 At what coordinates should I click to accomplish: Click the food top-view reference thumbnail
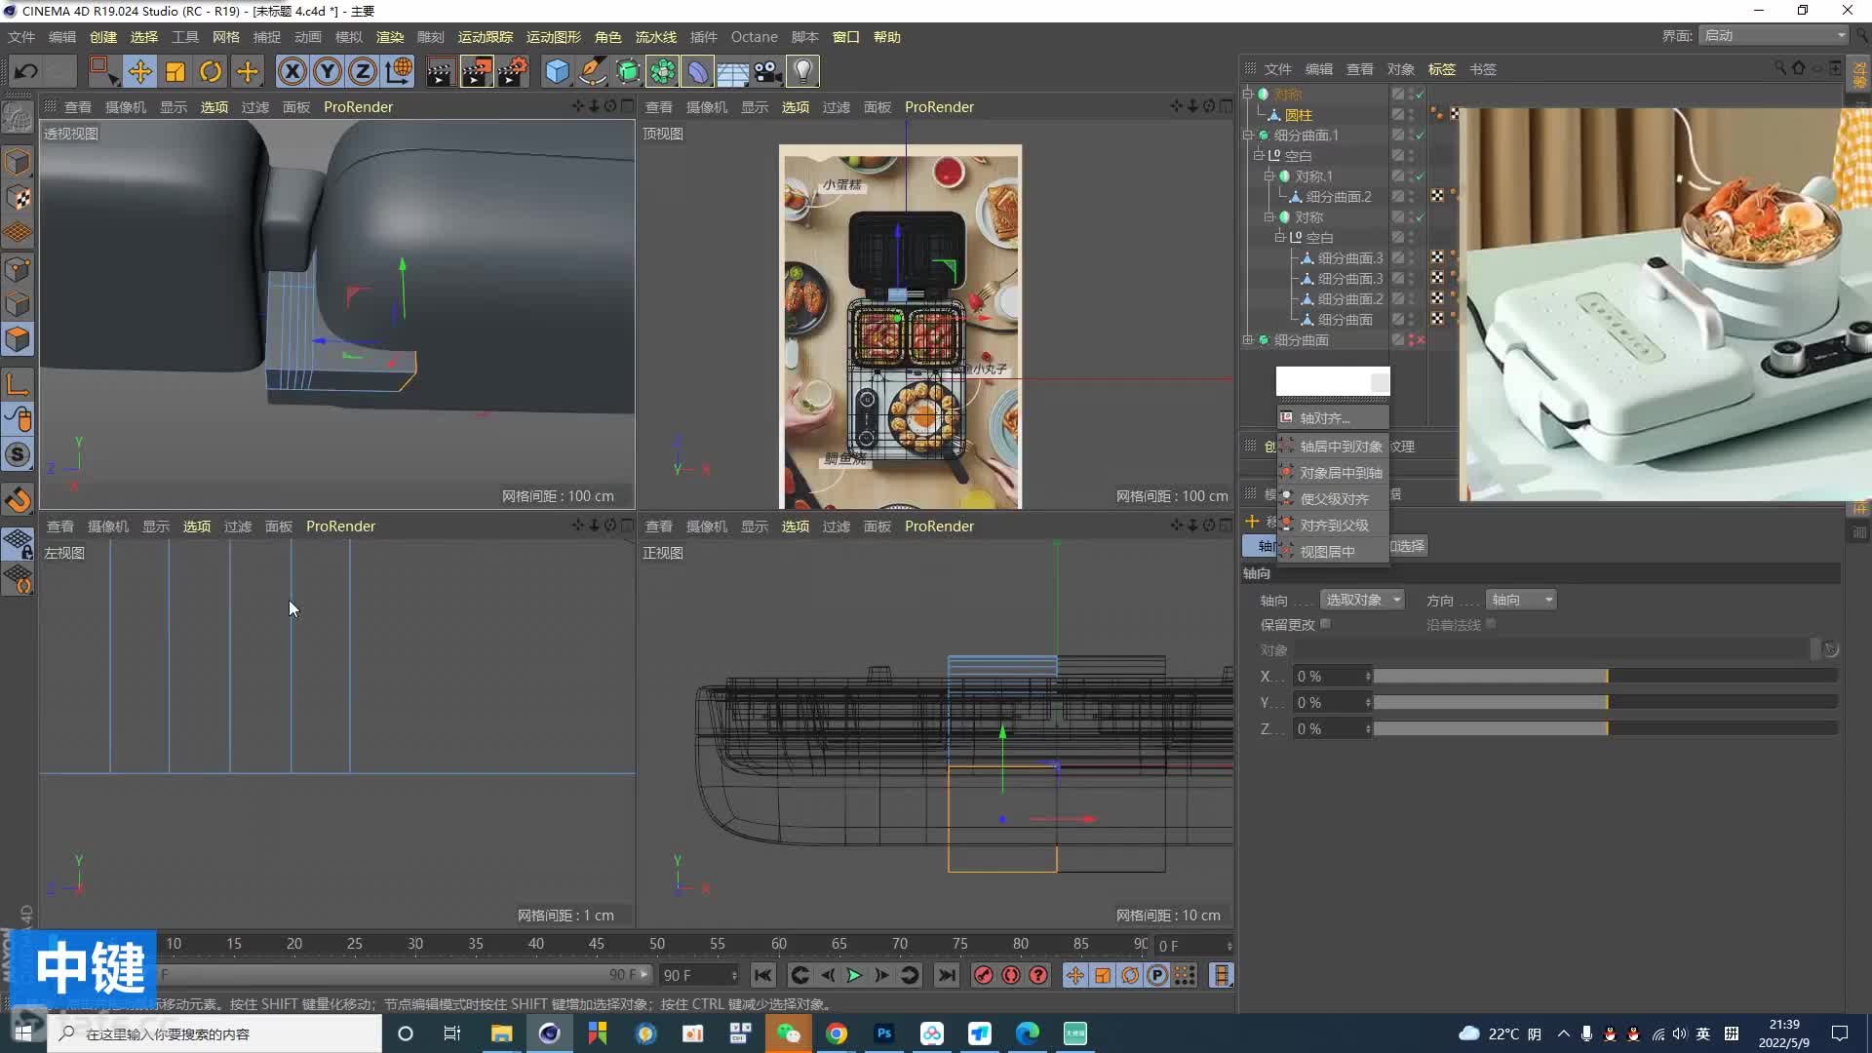[900, 328]
